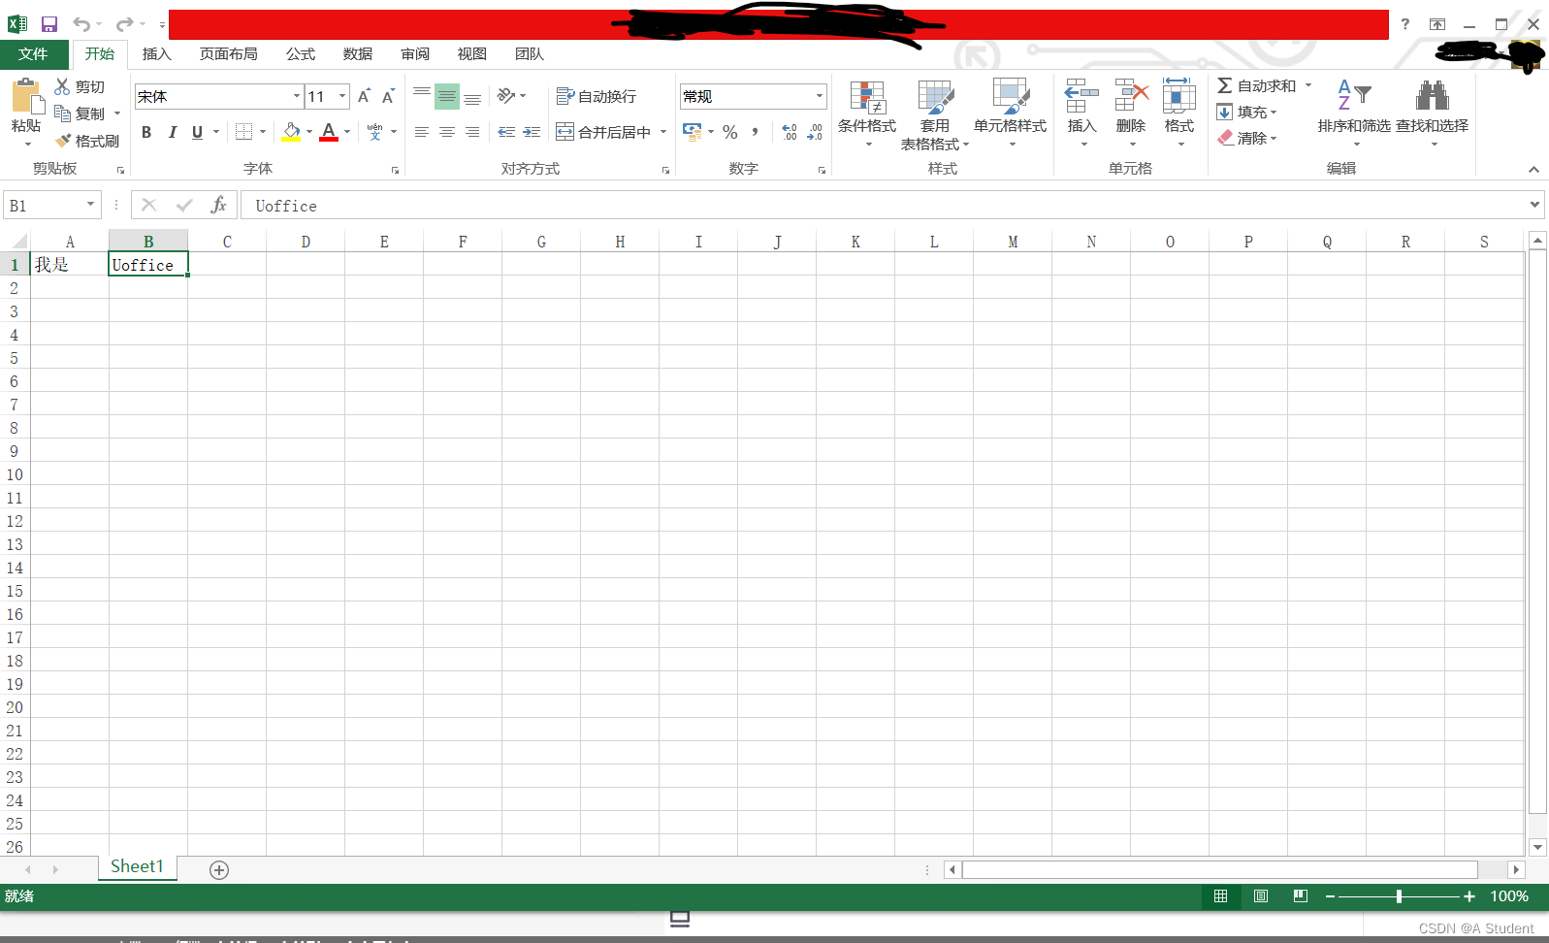Collapse the ribbon with the chevron
This screenshot has width=1549, height=943.
pos(1533,170)
